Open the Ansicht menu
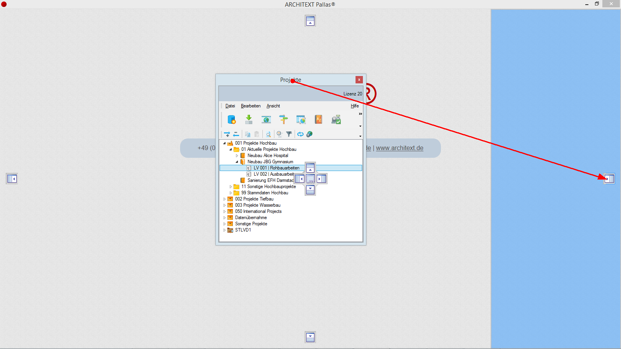 (273, 106)
